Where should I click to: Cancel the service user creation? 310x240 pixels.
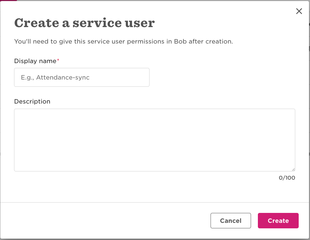pyautogui.click(x=230, y=220)
